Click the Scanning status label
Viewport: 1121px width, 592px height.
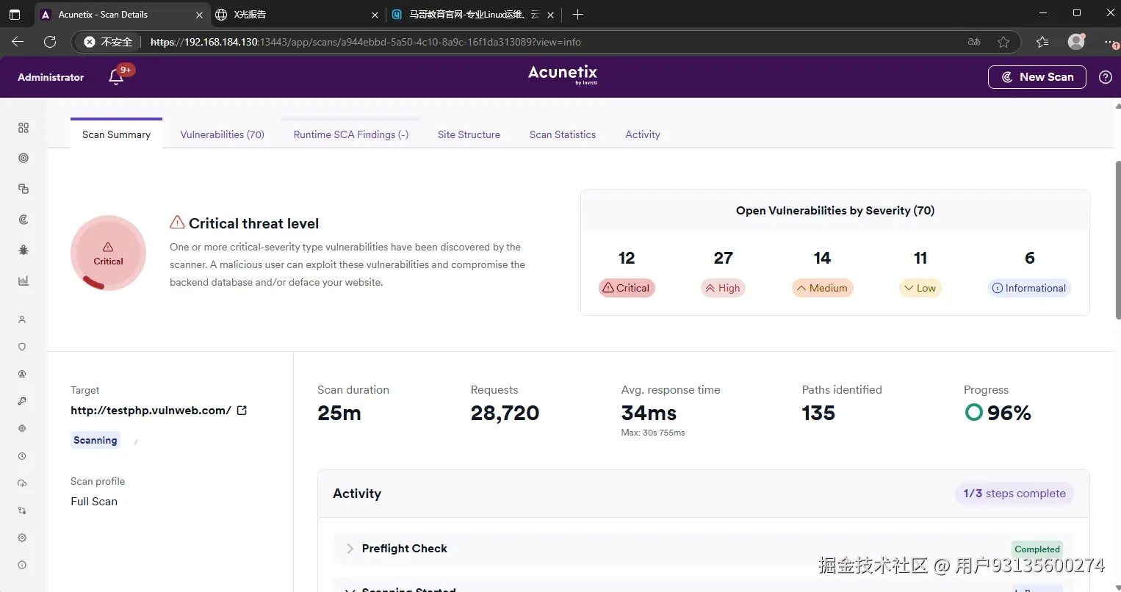pos(95,440)
